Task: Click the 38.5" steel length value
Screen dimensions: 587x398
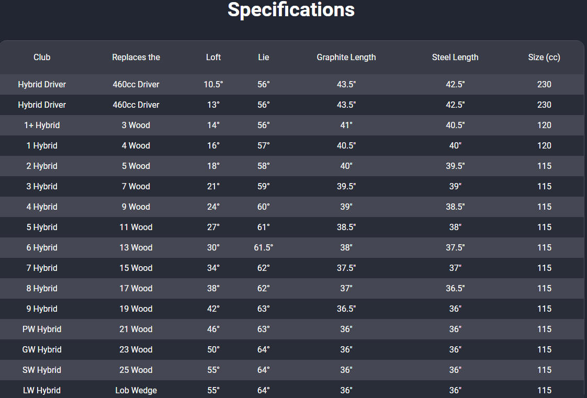Action: tap(455, 207)
